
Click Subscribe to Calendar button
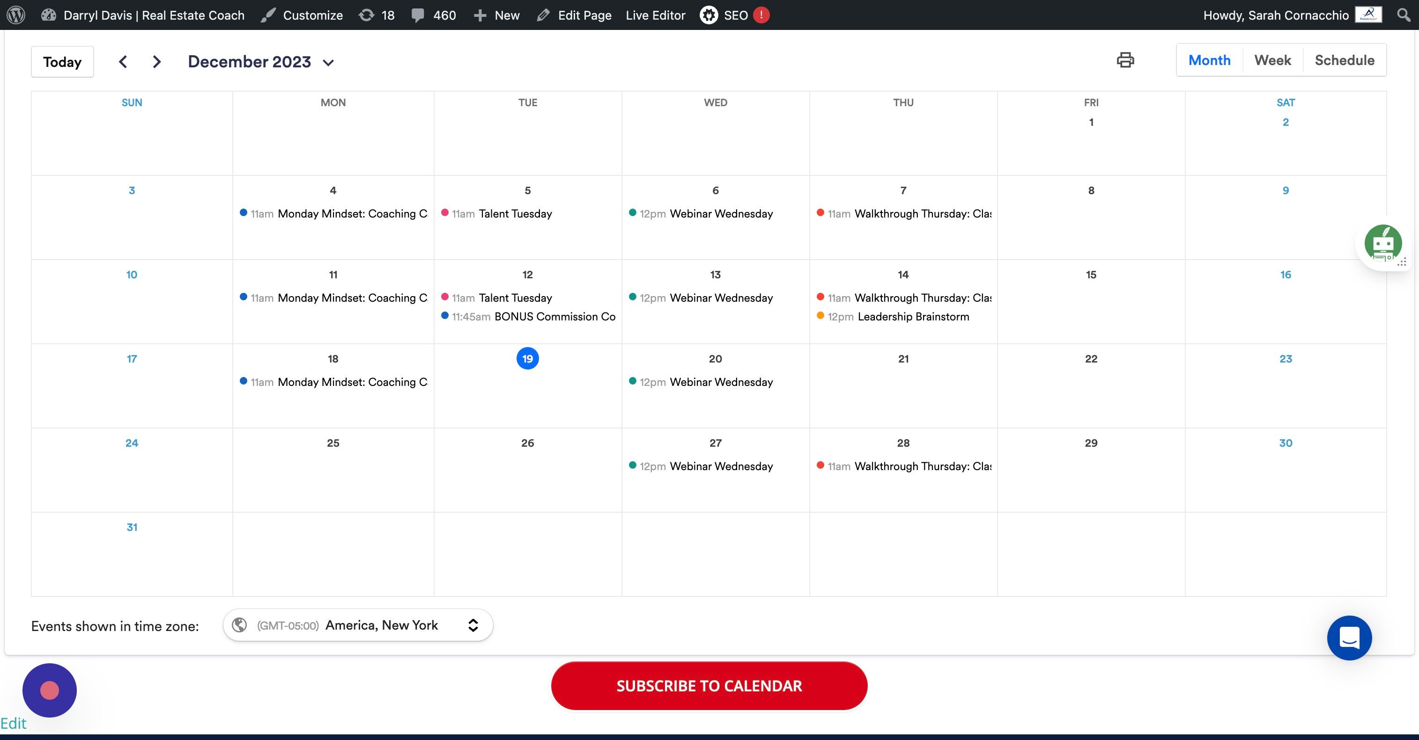click(709, 686)
